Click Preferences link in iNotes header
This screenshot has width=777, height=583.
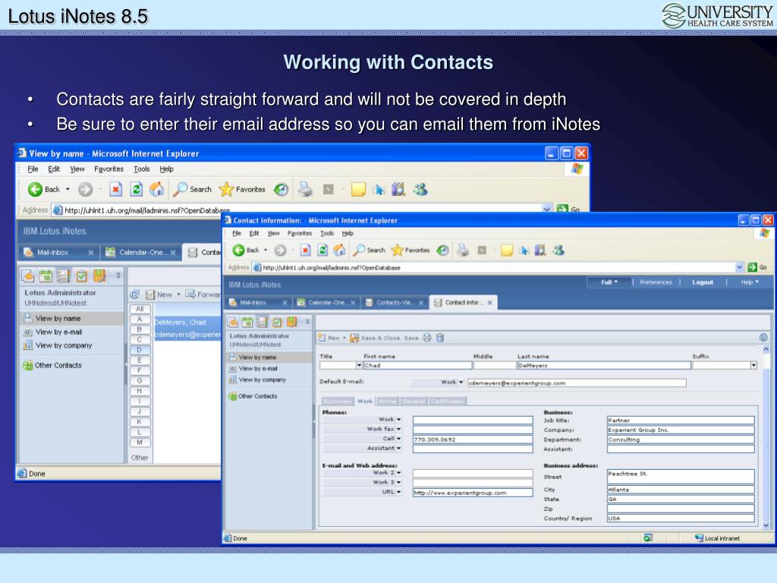tap(656, 282)
